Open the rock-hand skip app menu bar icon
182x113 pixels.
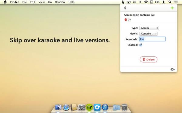[123, 2]
